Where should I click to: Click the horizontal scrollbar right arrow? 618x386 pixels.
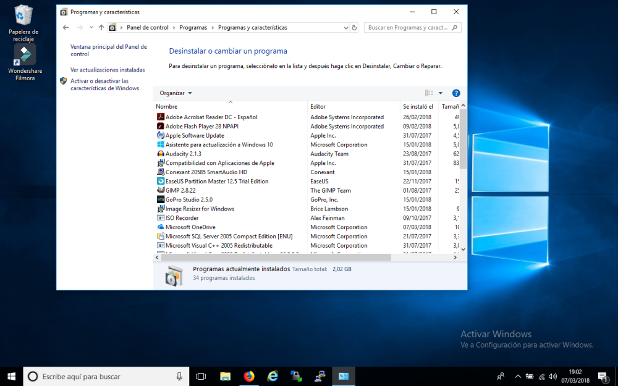455,257
